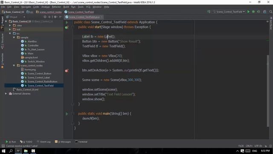The width and height of the screenshot is (273, 154).
Task: Open the Refactor menu
Action: pyautogui.click(x=56, y=7)
